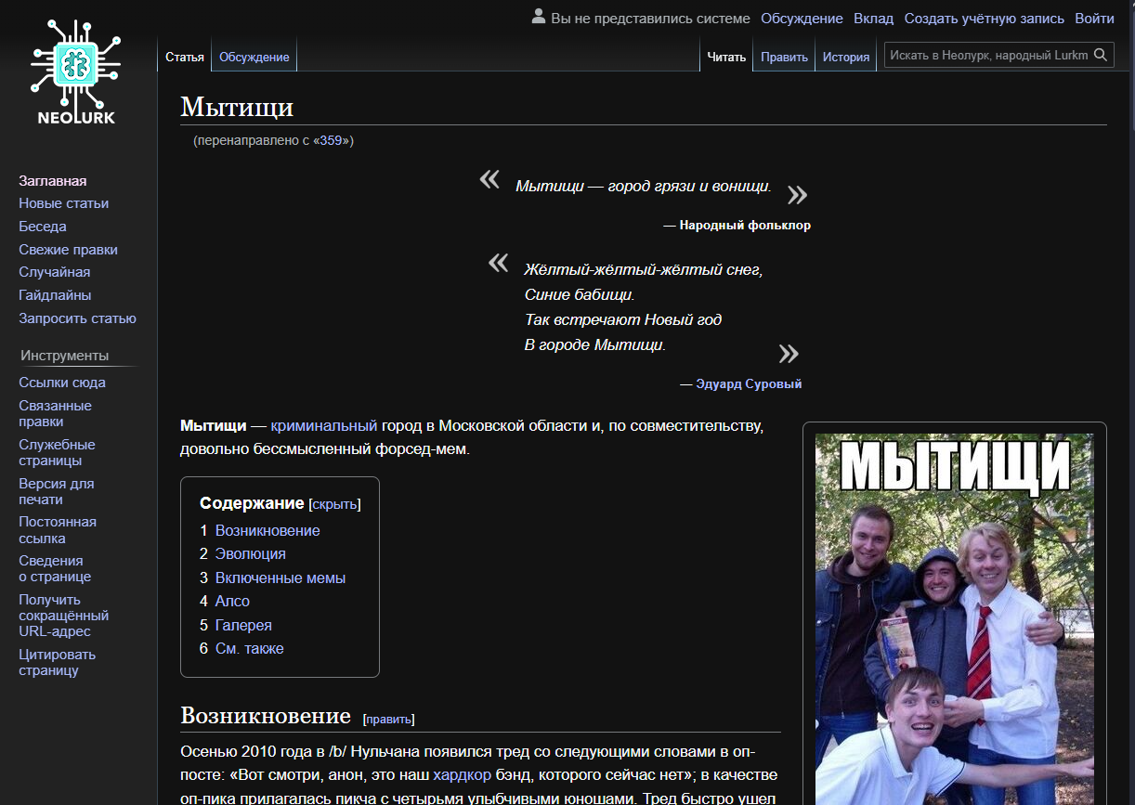
Task: Open the Мытищи meme image thumbnail
Action: tap(954, 617)
